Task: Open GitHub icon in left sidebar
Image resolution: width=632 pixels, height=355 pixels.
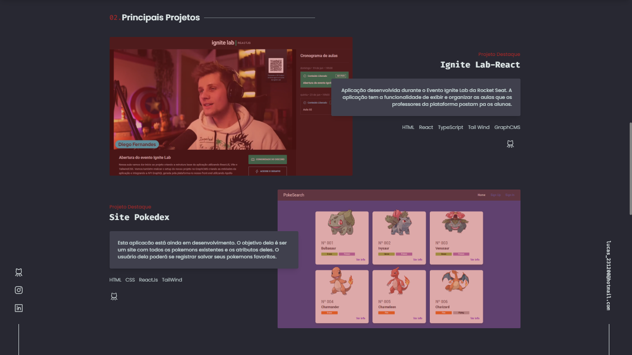Action: pyautogui.click(x=19, y=272)
